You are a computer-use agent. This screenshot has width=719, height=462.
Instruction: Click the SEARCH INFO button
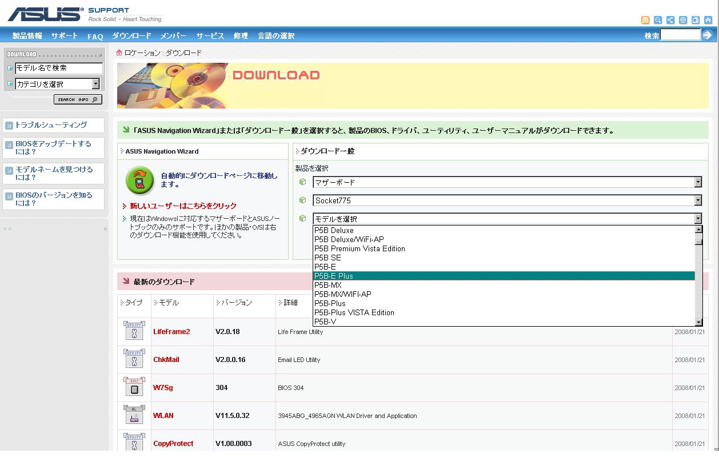pyautogui.click(x=78, y=99)
